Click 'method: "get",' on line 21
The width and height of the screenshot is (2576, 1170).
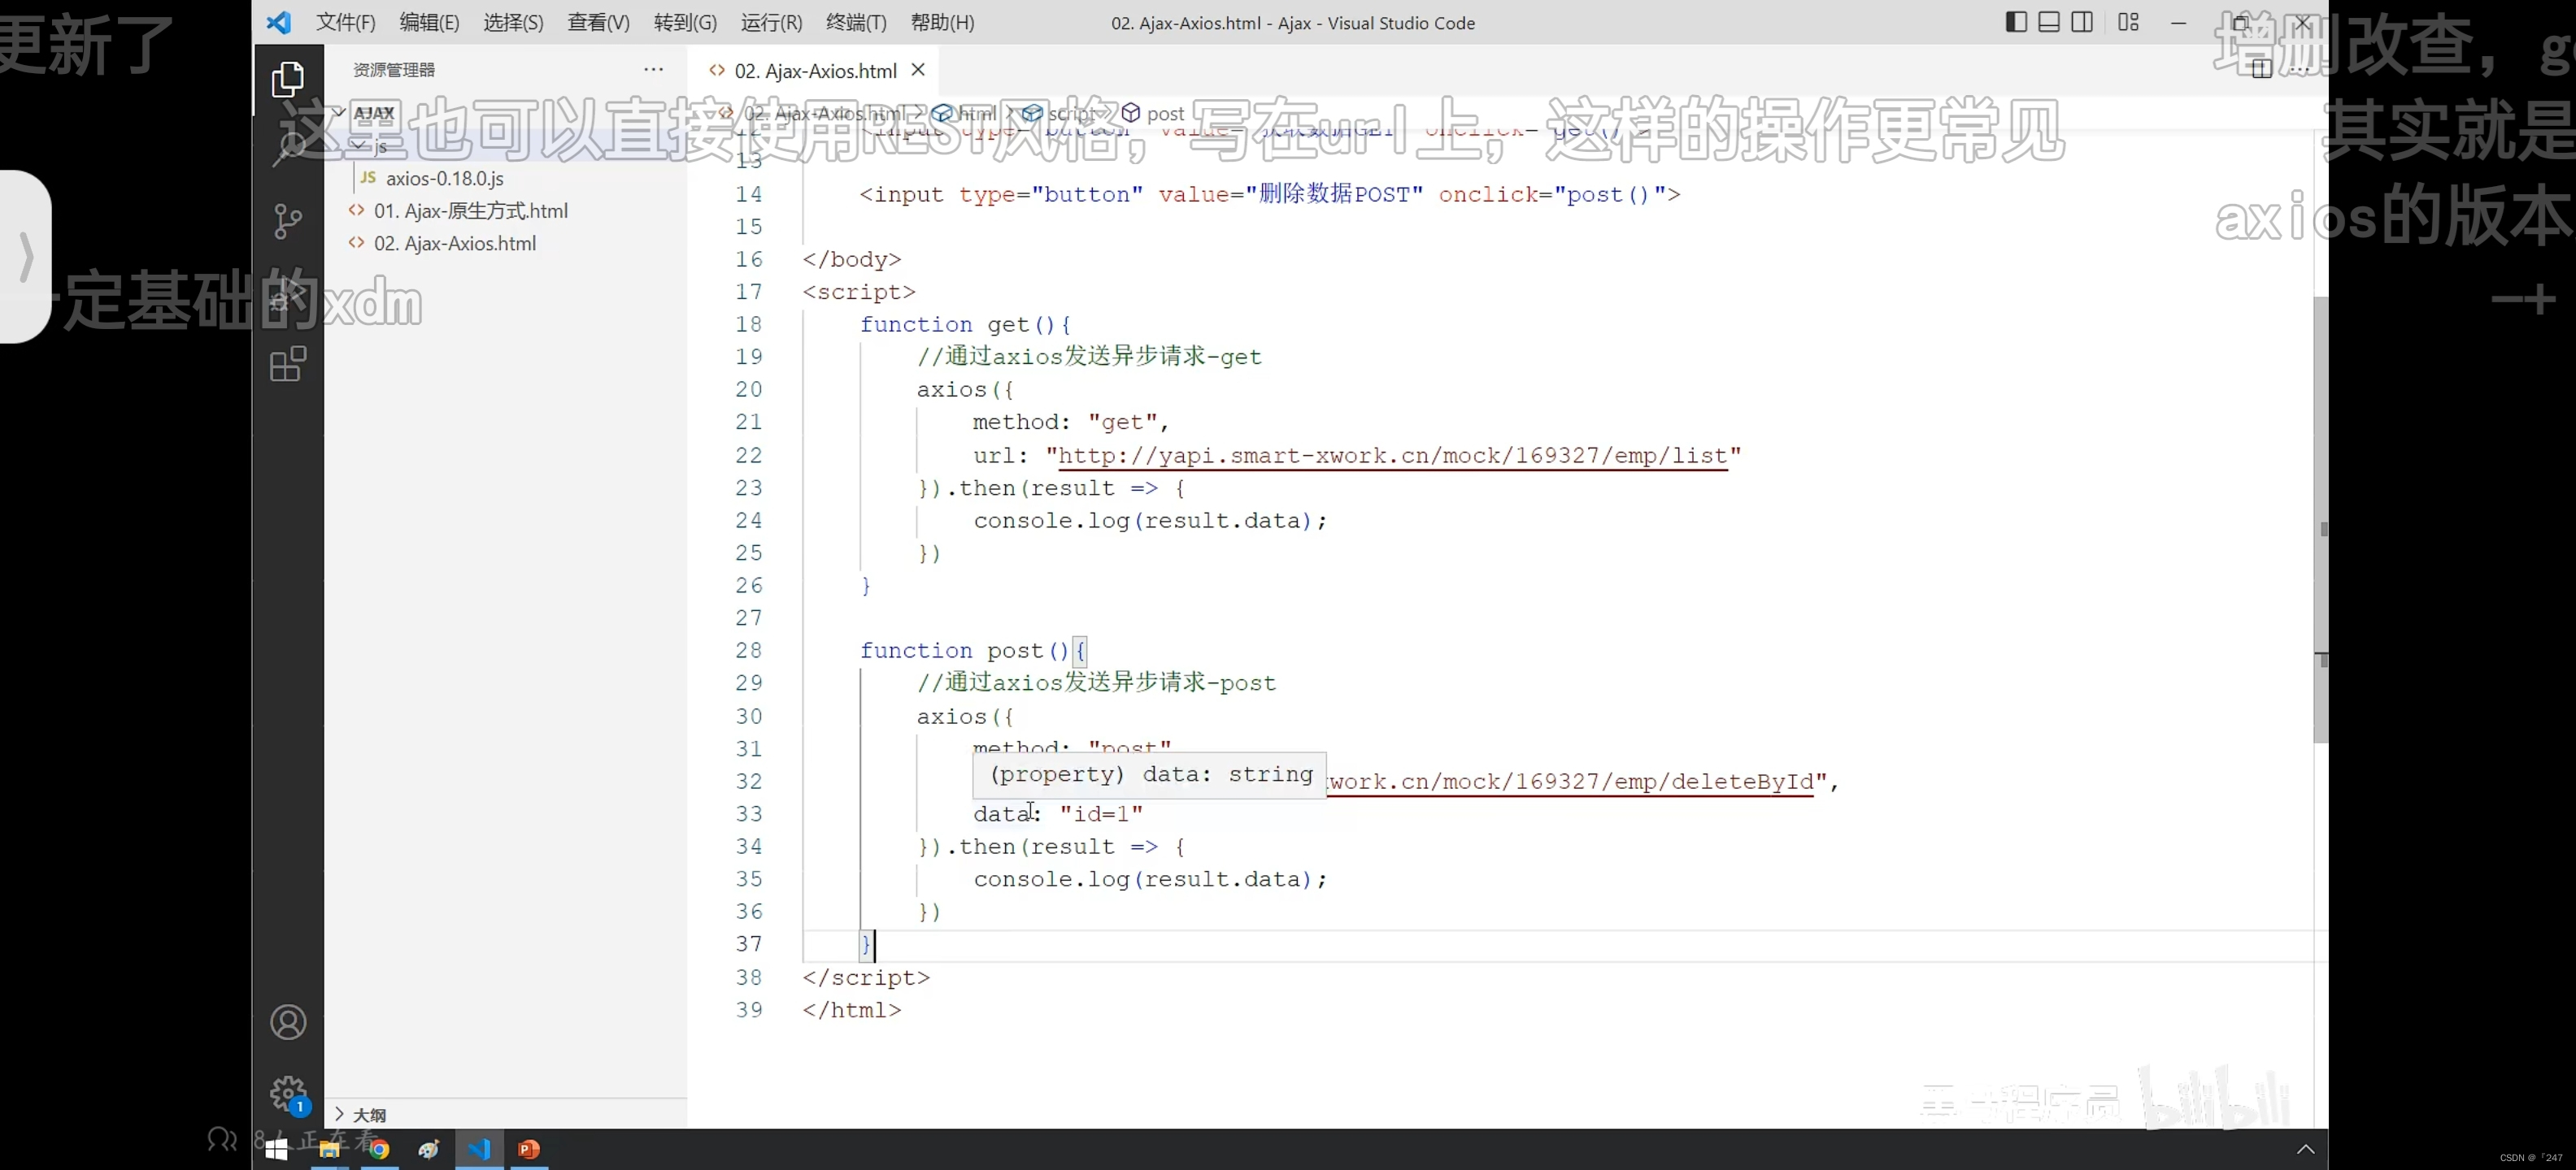coord(1071,422)
